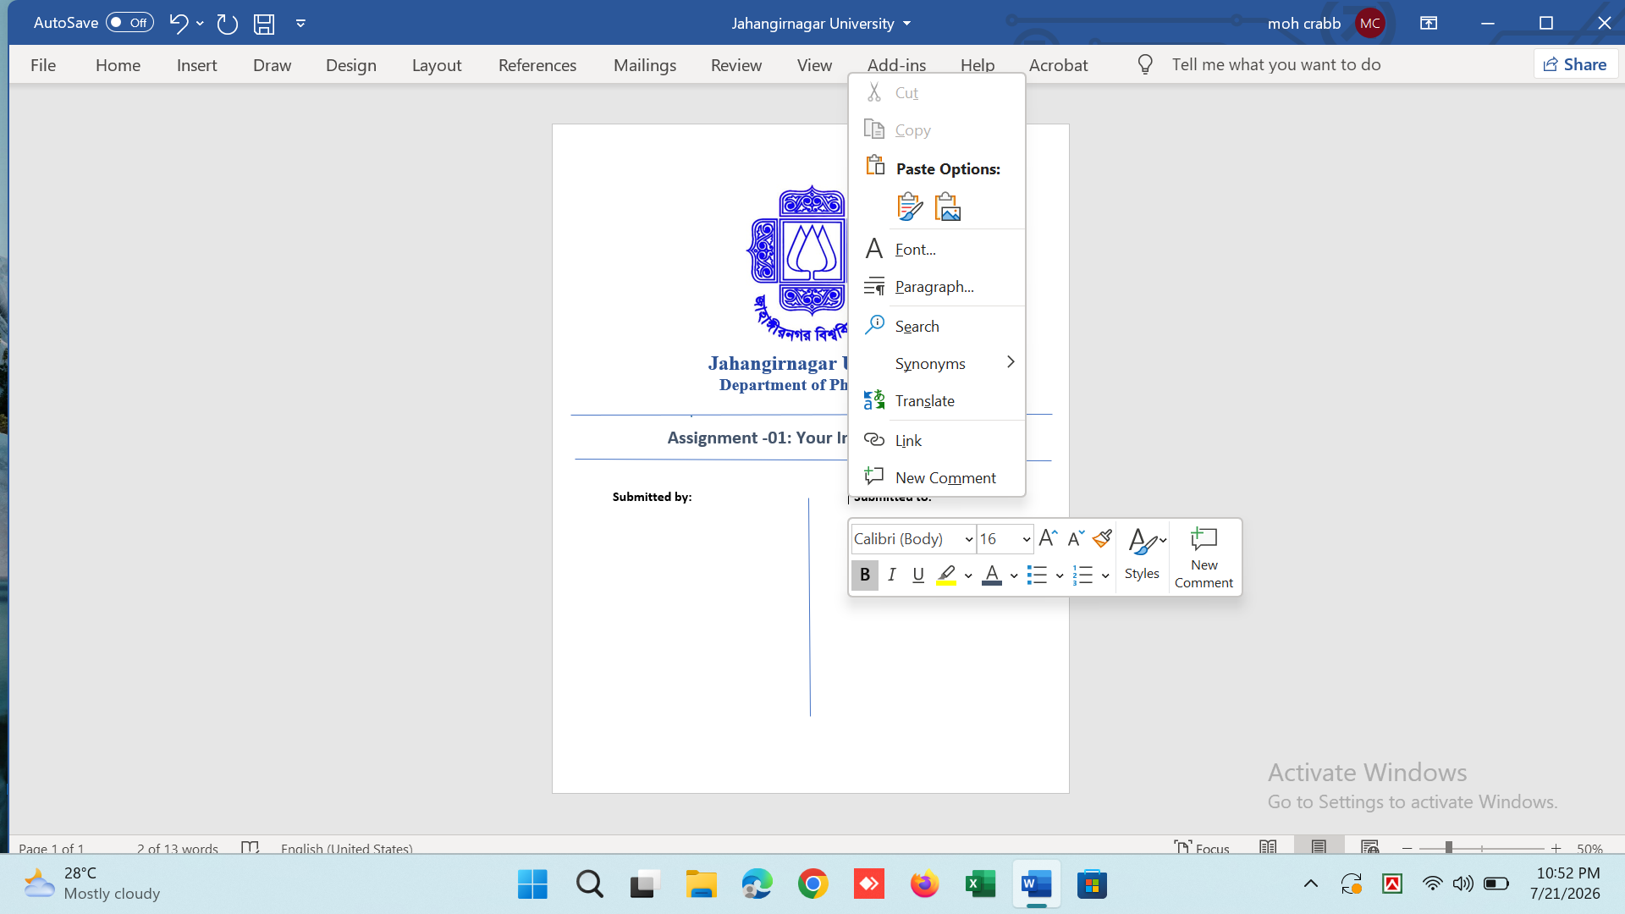Screen dimensions: 1625x914
Task: Toggle Italic in the mini toolbar
Action: pyautogui.click(x=891, y=575)
